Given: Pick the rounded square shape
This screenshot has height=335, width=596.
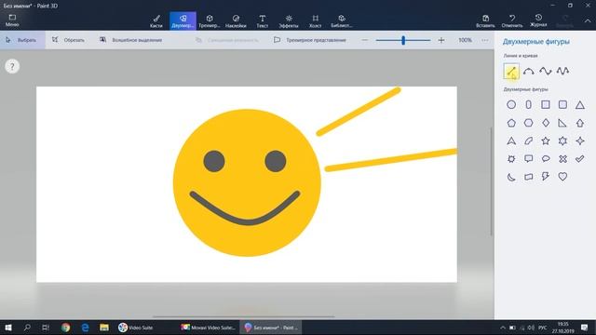Looking at the screenshot, I should coord(562,104).
